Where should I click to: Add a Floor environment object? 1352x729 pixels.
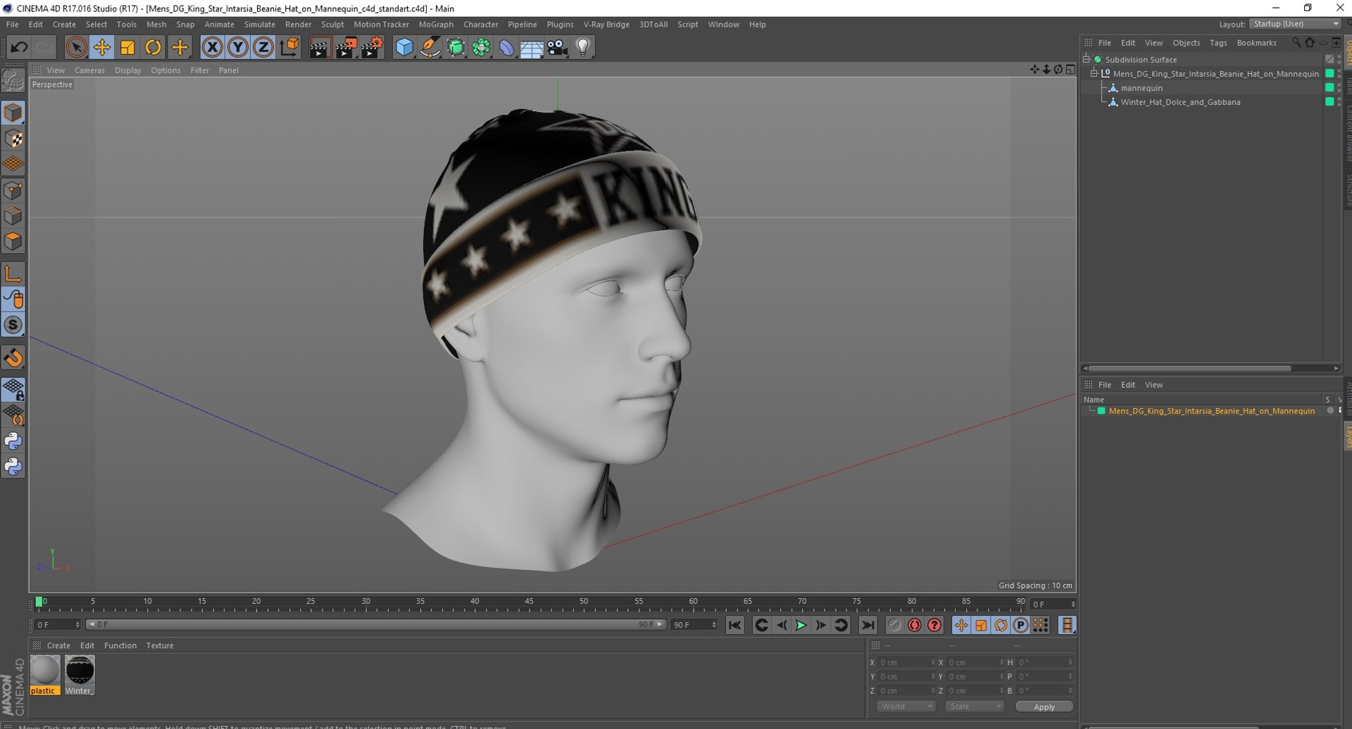(x=532, y=48)
